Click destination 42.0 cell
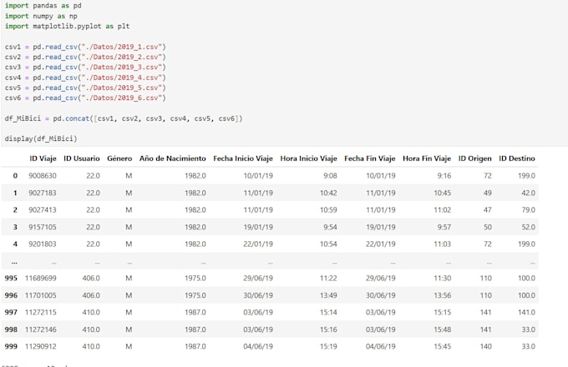The width and height of the screenshot is (568, 367). pyautogui.click(x=528, y=193)
